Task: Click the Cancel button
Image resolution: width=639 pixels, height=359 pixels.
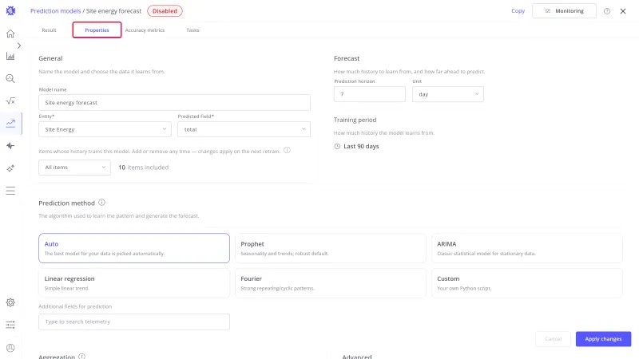Action: point(553,338)
